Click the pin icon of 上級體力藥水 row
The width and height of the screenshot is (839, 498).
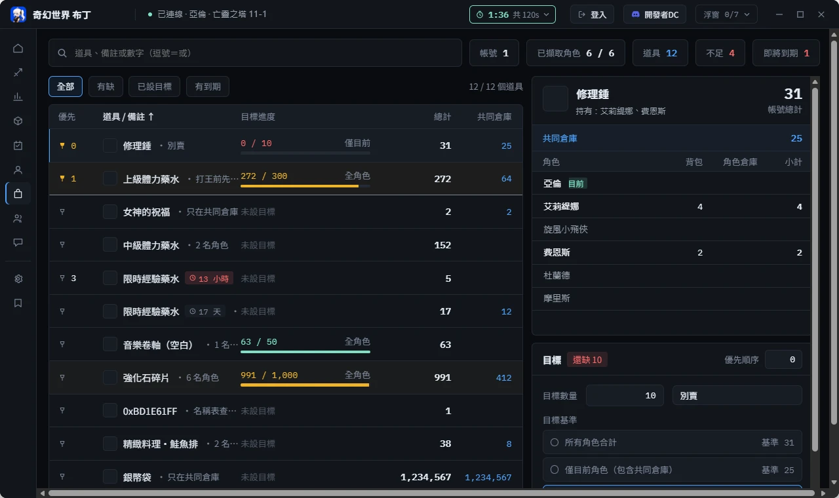[62, 178]
